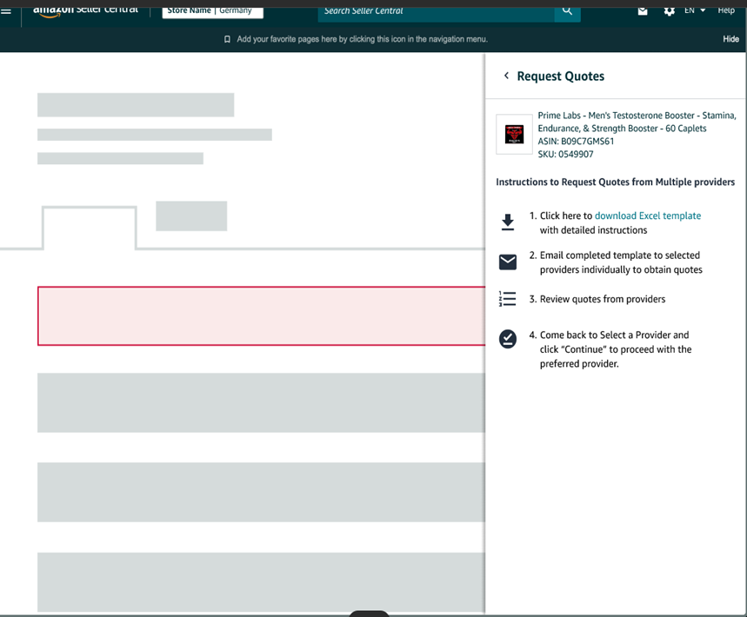
Task: Click the red-bordered alert banner
Action: pyautogui.click(x=261, y=315)
